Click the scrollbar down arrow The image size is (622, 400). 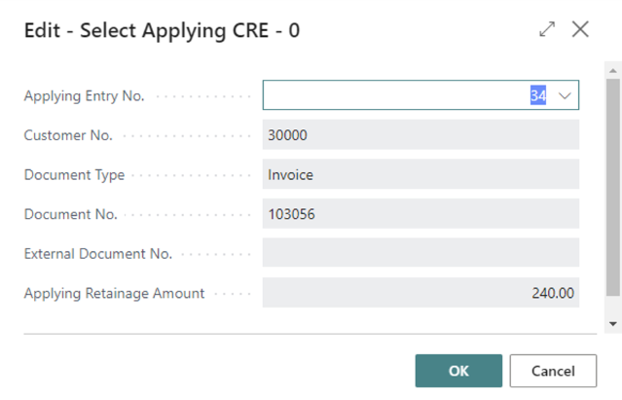click(x=613, y=324)
